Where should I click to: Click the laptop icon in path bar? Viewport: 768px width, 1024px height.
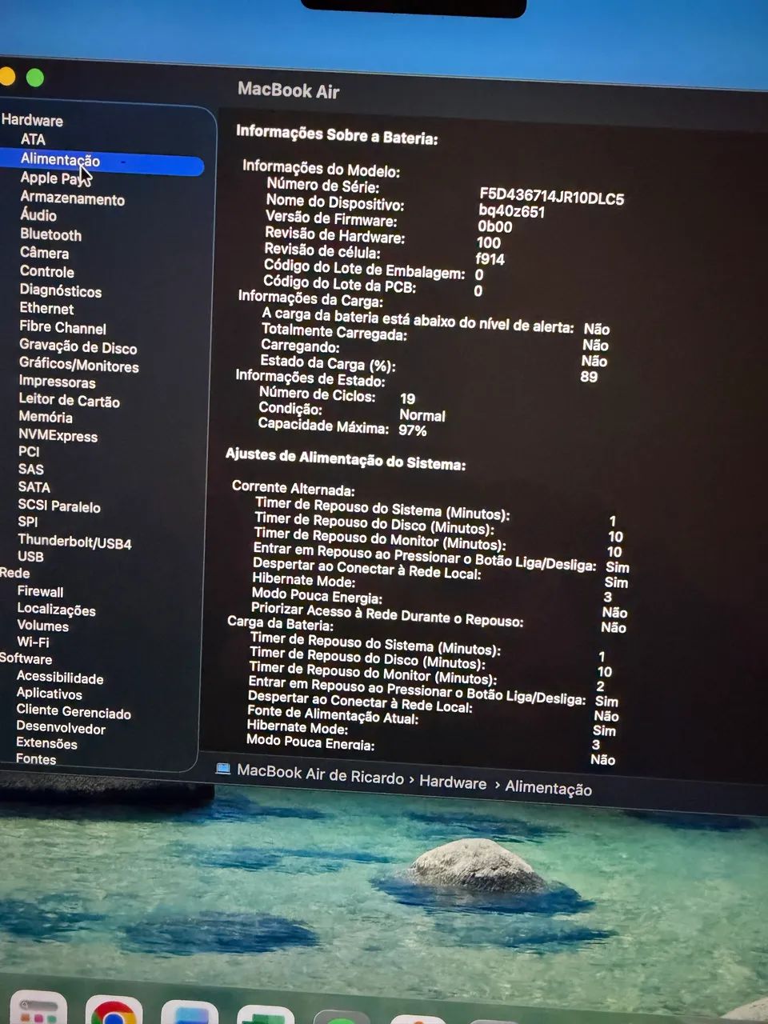[x=223, y=769]
